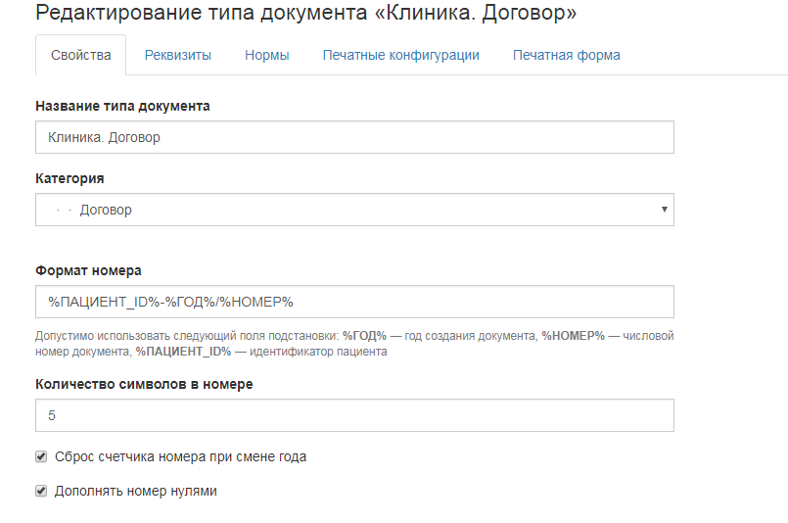This screenshot has width=788, height=523.
Task: Click the Категория label
Action: (70, 178)
